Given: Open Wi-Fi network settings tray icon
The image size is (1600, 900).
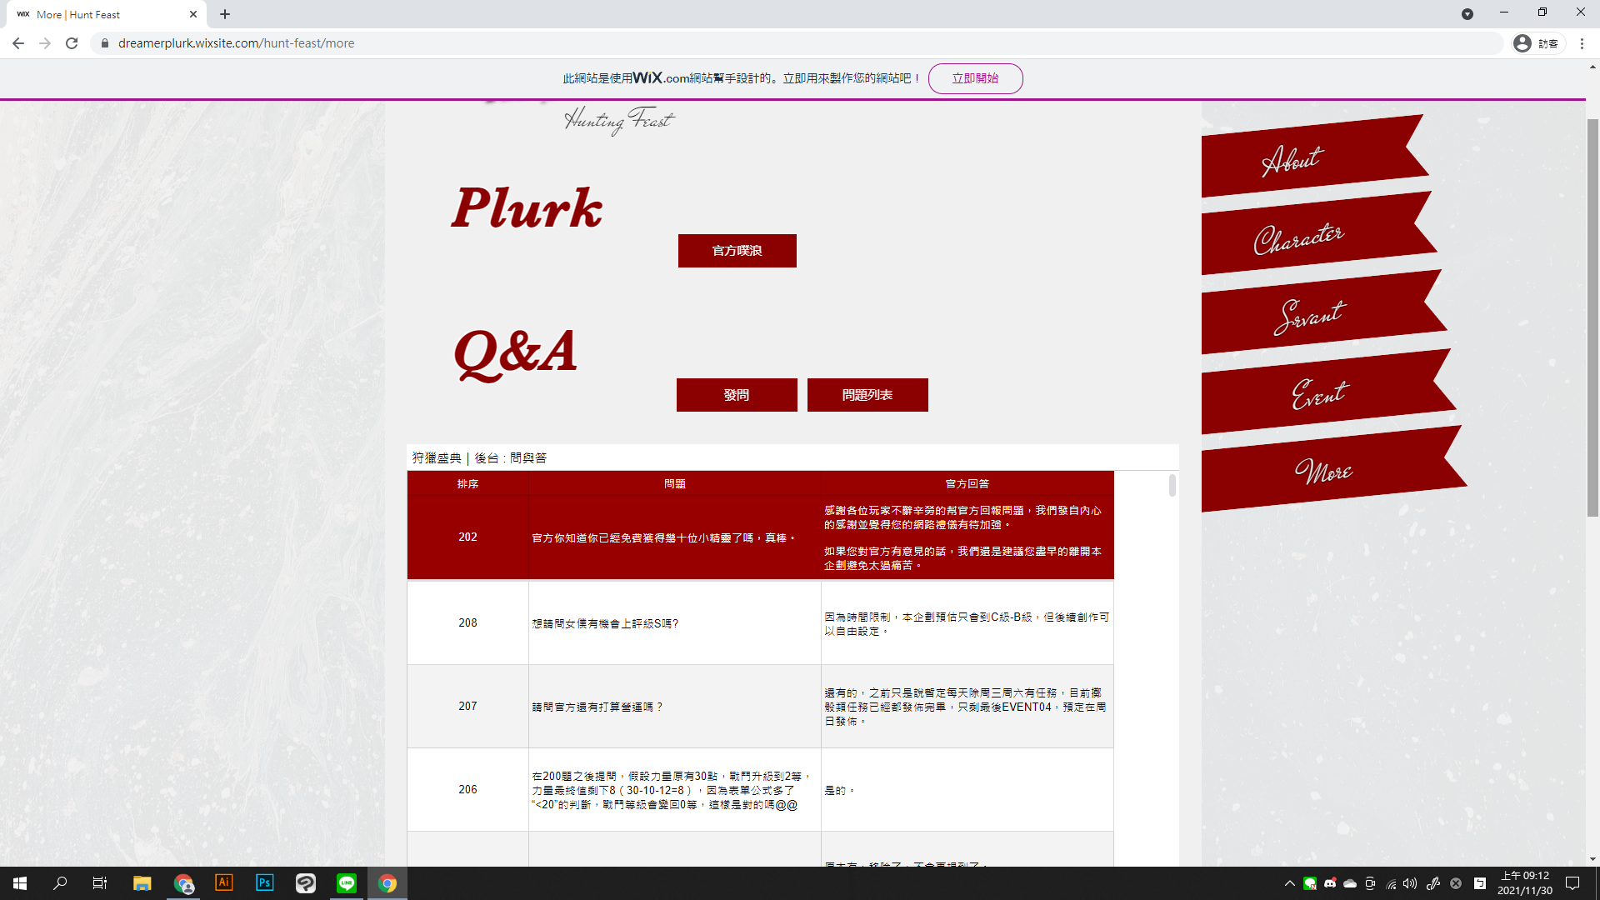Looking at the screenshot, I should pos(1391,883).
